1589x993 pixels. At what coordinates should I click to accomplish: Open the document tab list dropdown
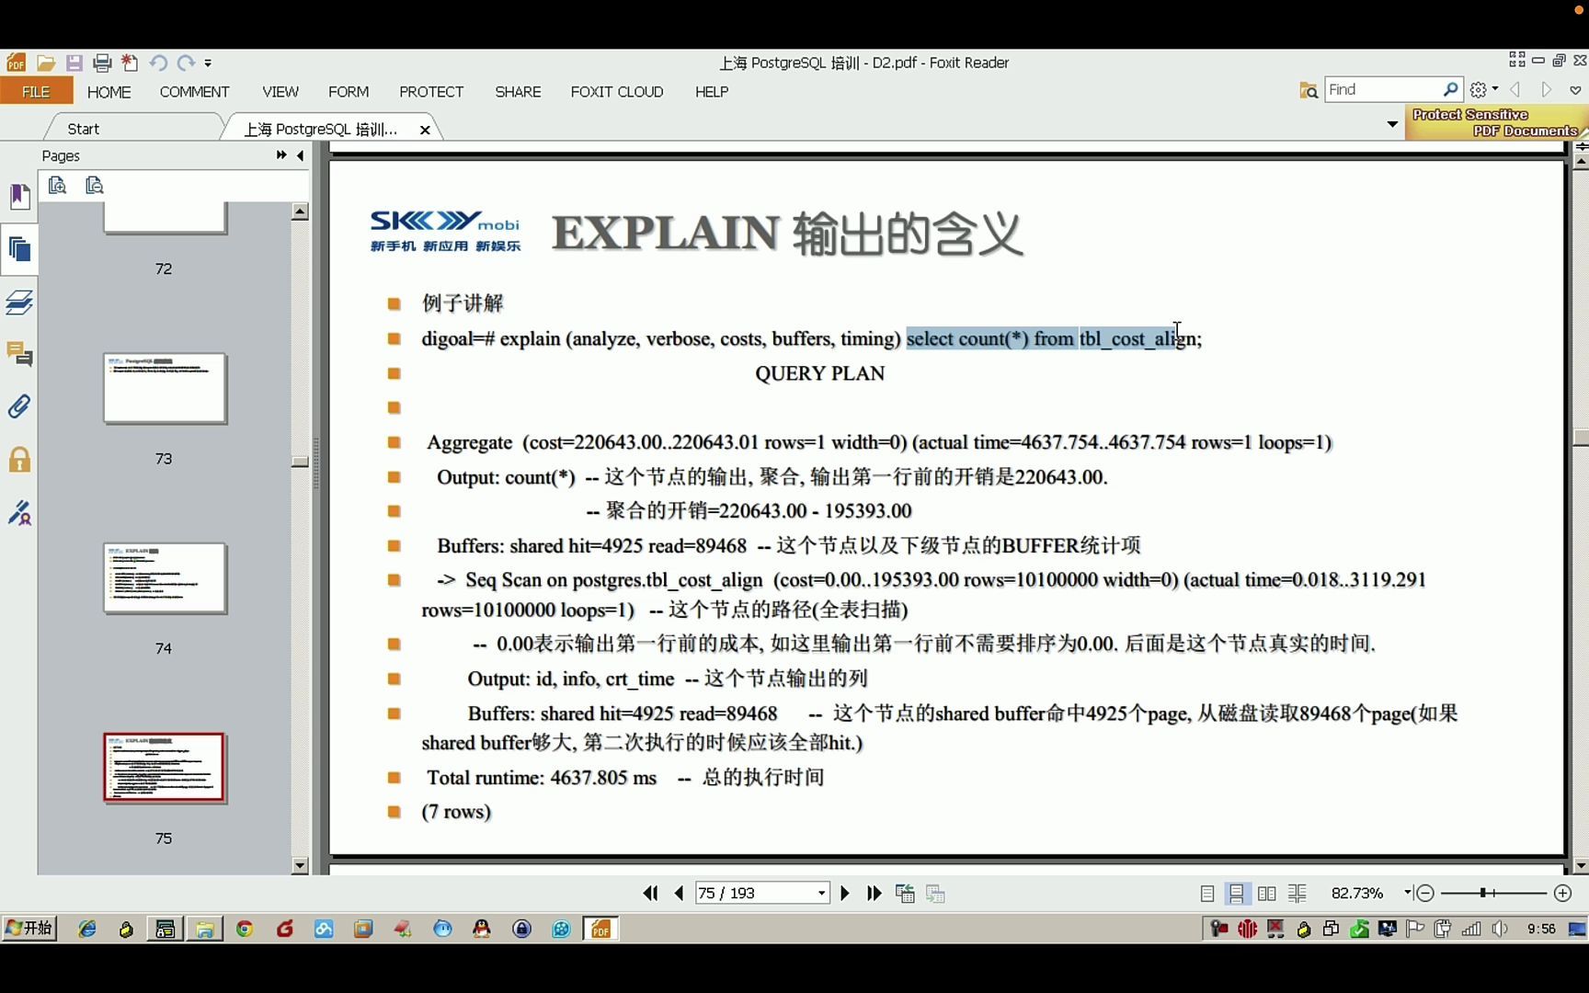(x=1391, y=123)
